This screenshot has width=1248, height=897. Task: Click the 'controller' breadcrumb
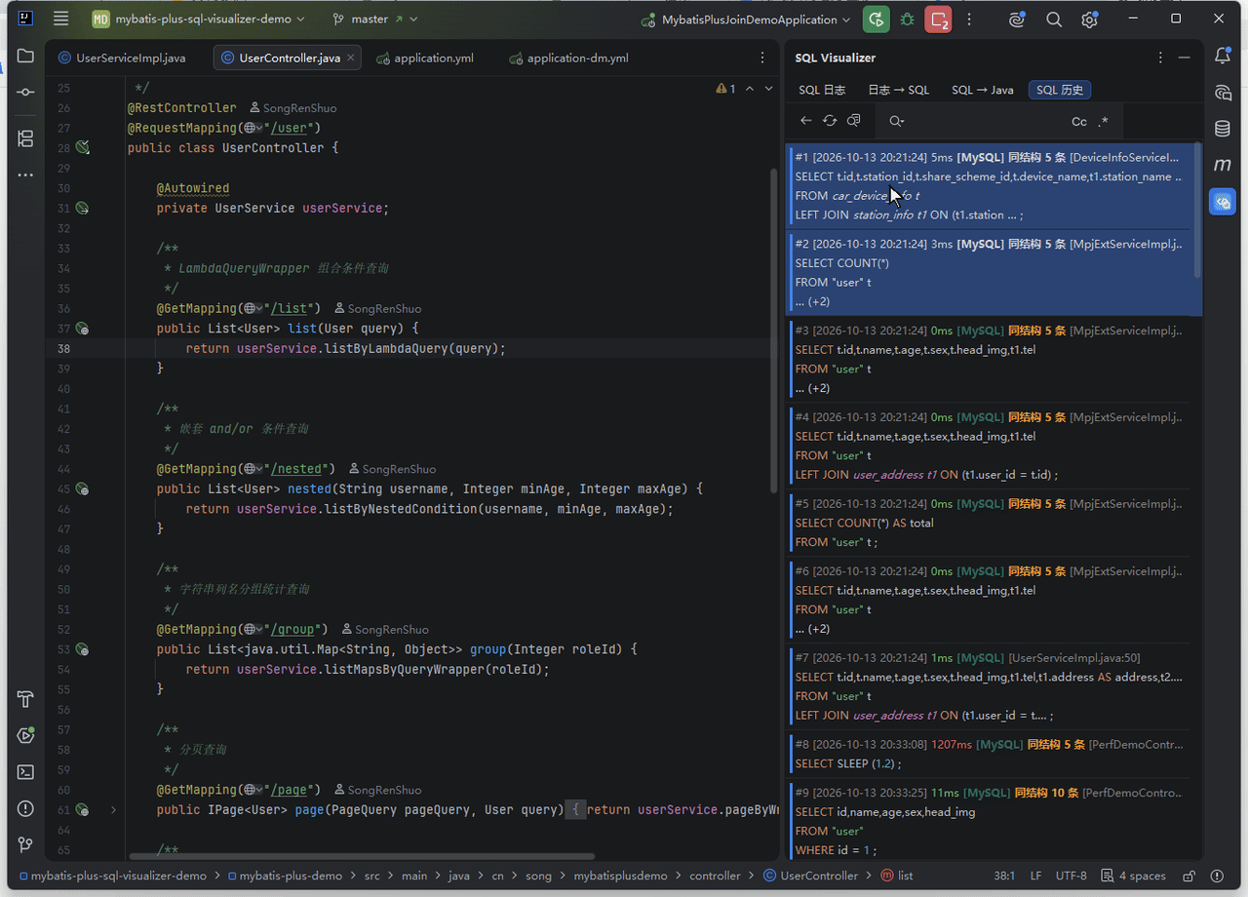pos(717,876)
